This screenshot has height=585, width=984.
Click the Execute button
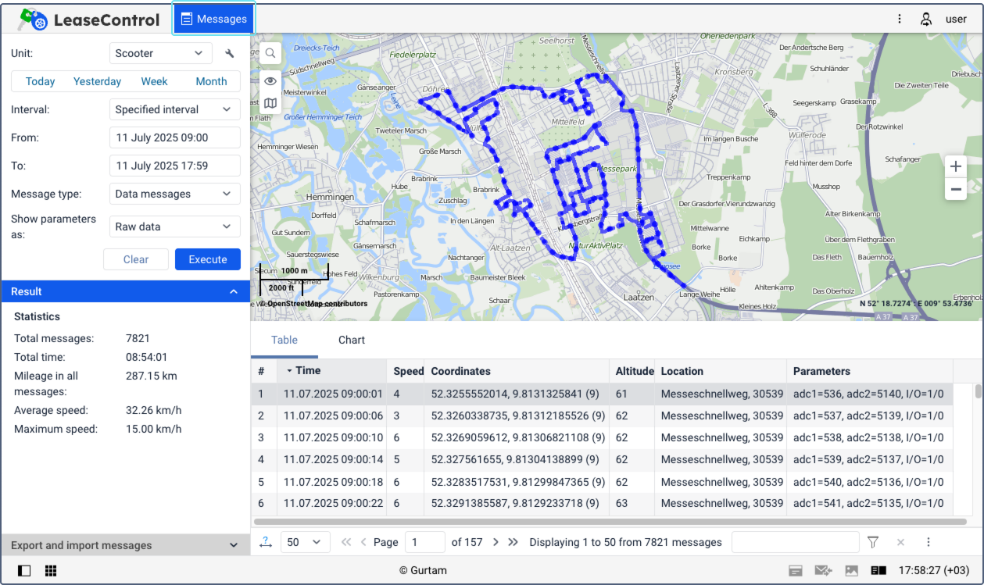point(208,259)
